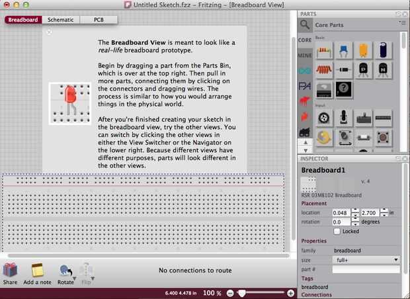Toggle the Locked checkbox
Viewport: 410px width, 299px height.
click(337, 232)
